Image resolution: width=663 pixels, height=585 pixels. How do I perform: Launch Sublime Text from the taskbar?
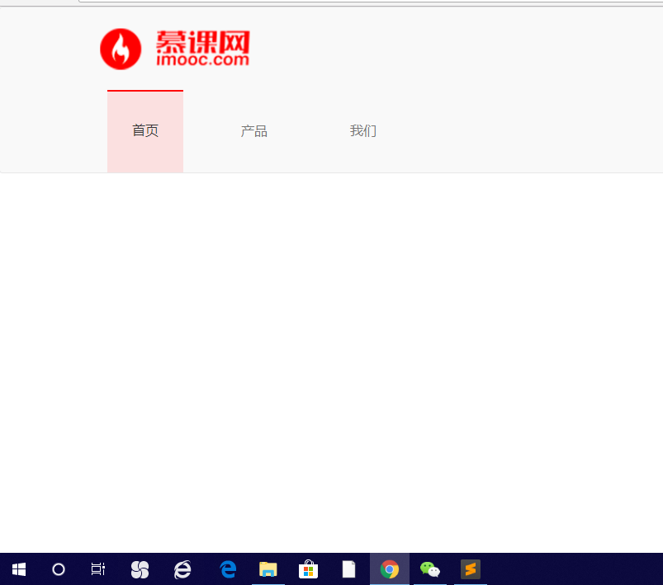pyautogui.click(x=471, y=568)
